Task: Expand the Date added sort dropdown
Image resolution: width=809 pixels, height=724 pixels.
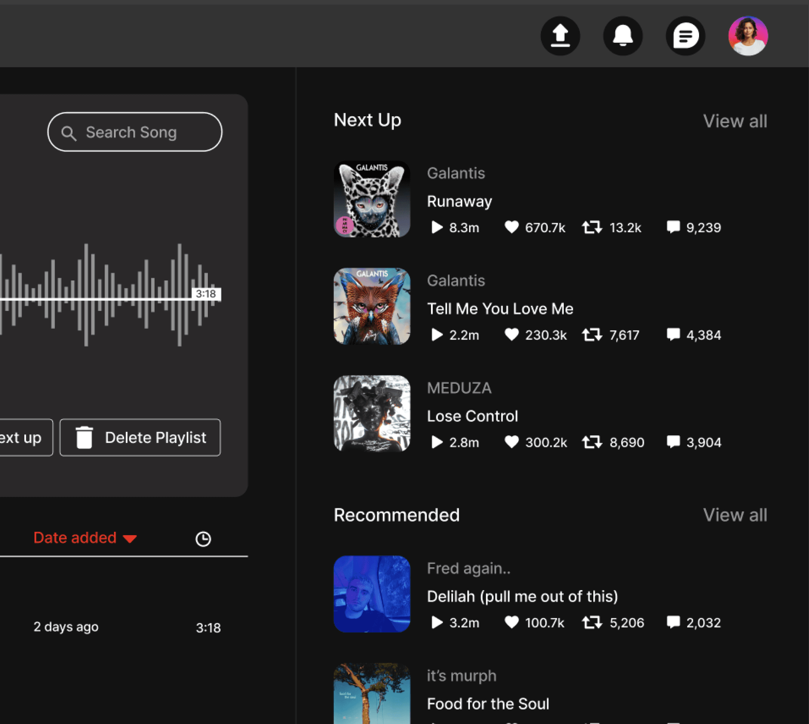Action: point(75,538)
